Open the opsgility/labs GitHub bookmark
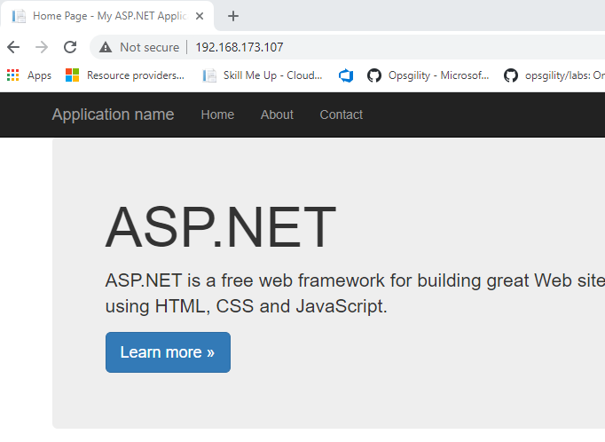 point(554,75)
